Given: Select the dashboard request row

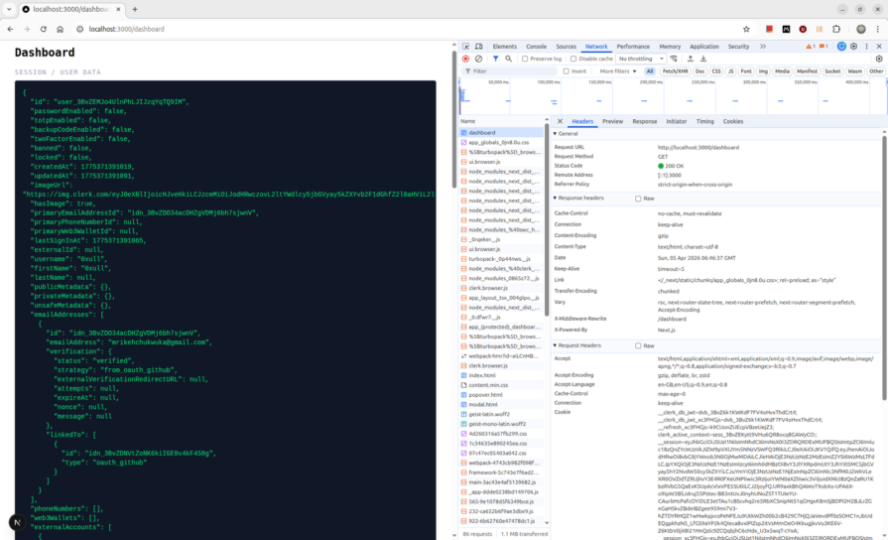Looking at the screenshot, I should point(501,133).
